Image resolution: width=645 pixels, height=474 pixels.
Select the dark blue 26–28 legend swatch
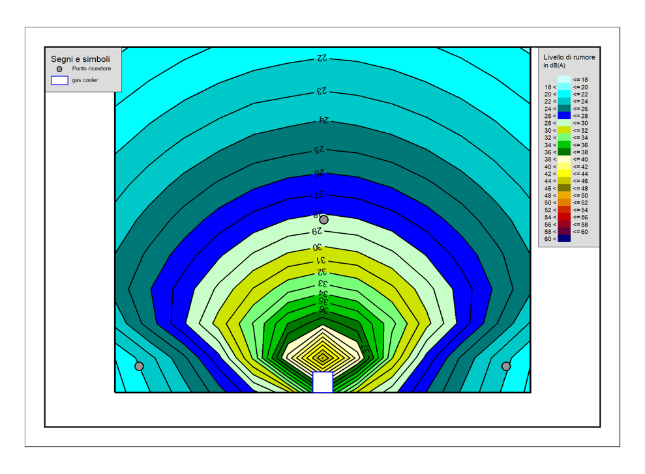[564, 116]
